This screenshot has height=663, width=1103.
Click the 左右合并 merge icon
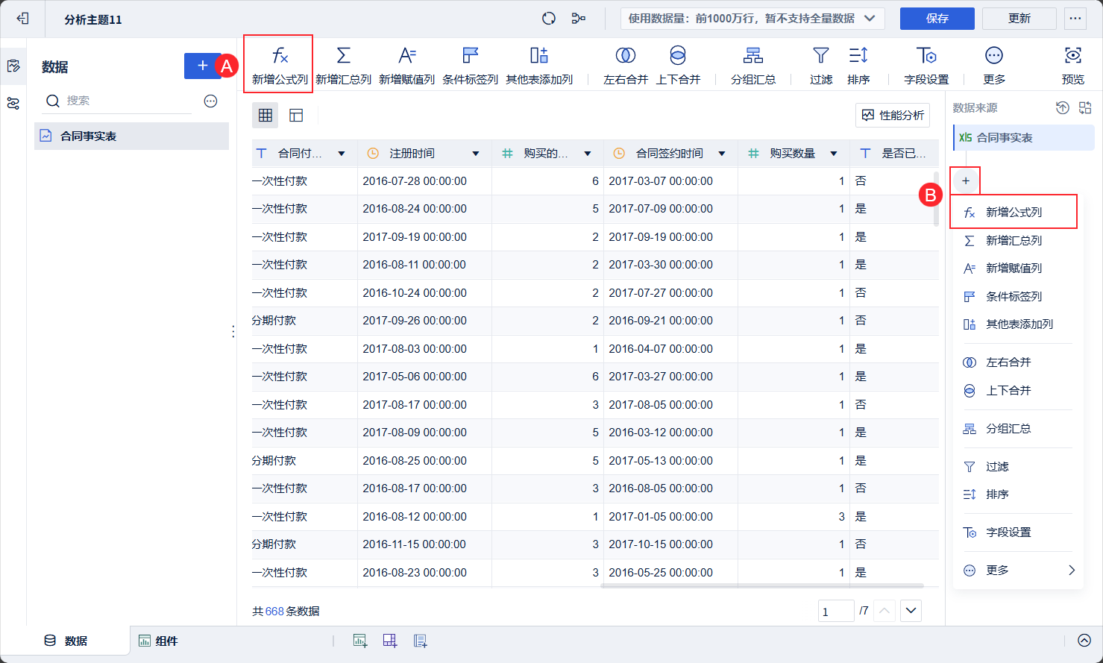coord(625,63)
